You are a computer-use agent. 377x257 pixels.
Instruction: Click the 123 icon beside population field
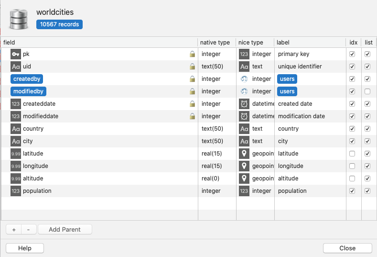click(16, 191)
